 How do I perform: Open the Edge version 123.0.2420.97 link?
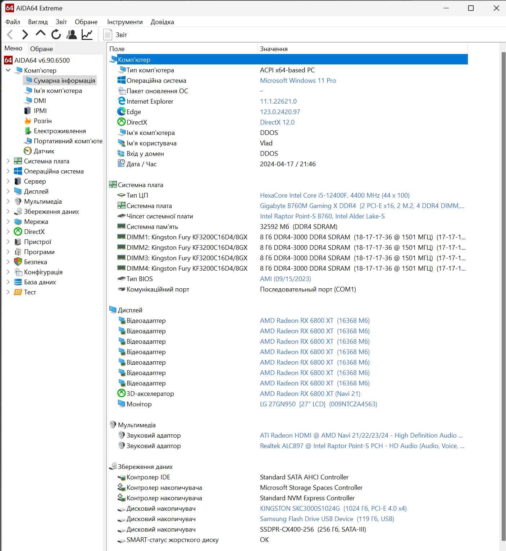280,112
